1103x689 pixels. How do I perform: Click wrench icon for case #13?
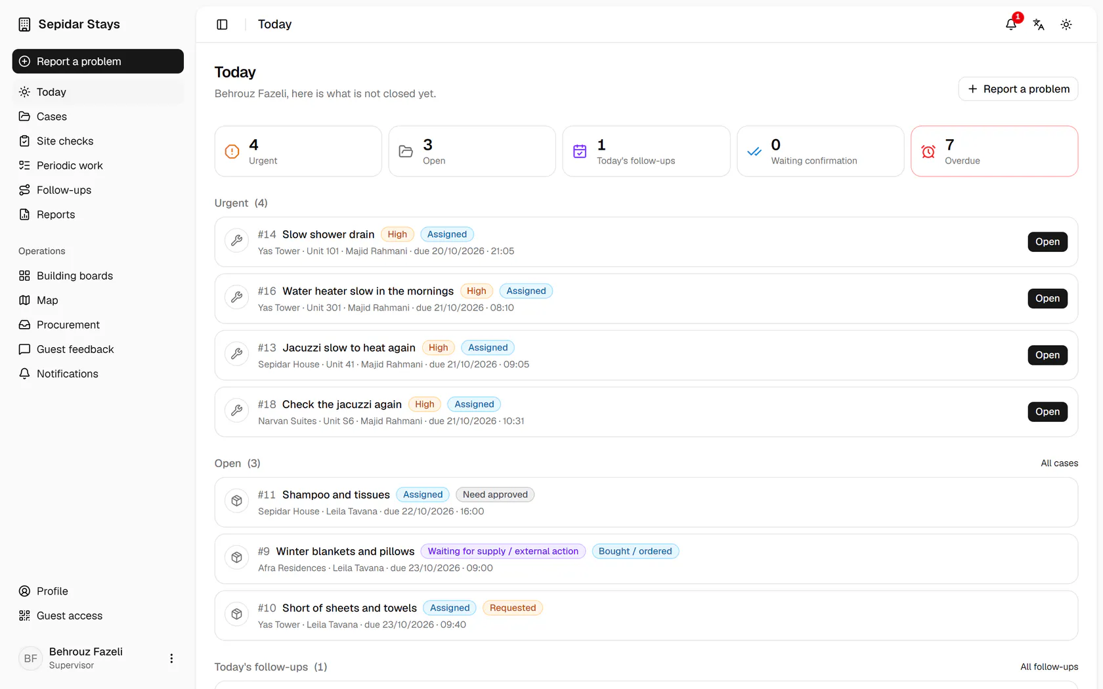click(x=237, y=355)
